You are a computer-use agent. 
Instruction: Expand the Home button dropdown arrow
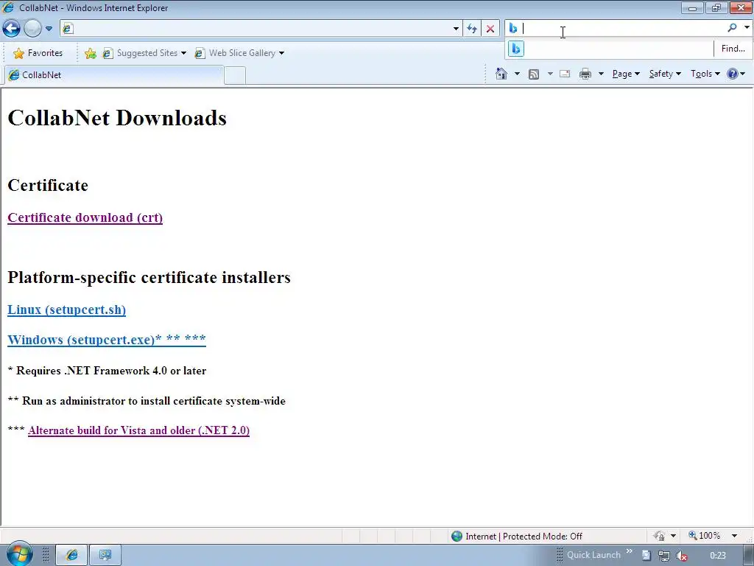[517, 74]
